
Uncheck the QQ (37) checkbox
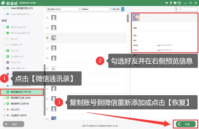5,109
